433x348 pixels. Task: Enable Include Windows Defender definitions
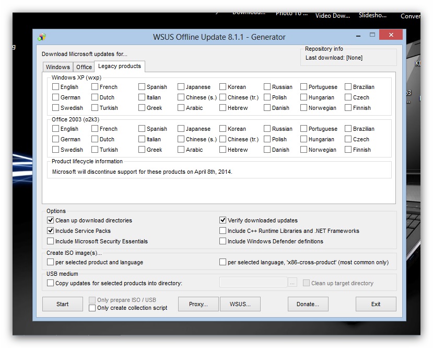click(x=223, y=241)
